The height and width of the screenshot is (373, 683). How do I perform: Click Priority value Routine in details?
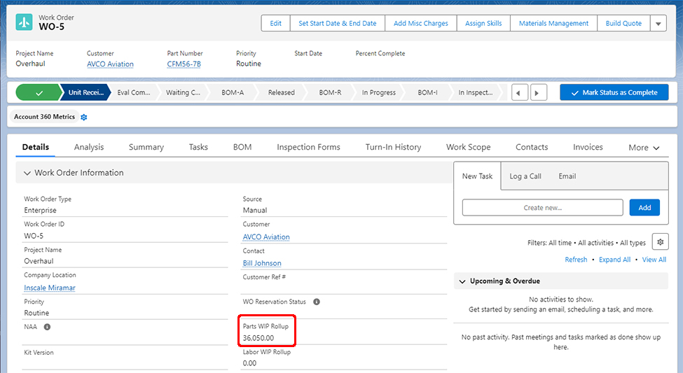(x=36, y=313)
